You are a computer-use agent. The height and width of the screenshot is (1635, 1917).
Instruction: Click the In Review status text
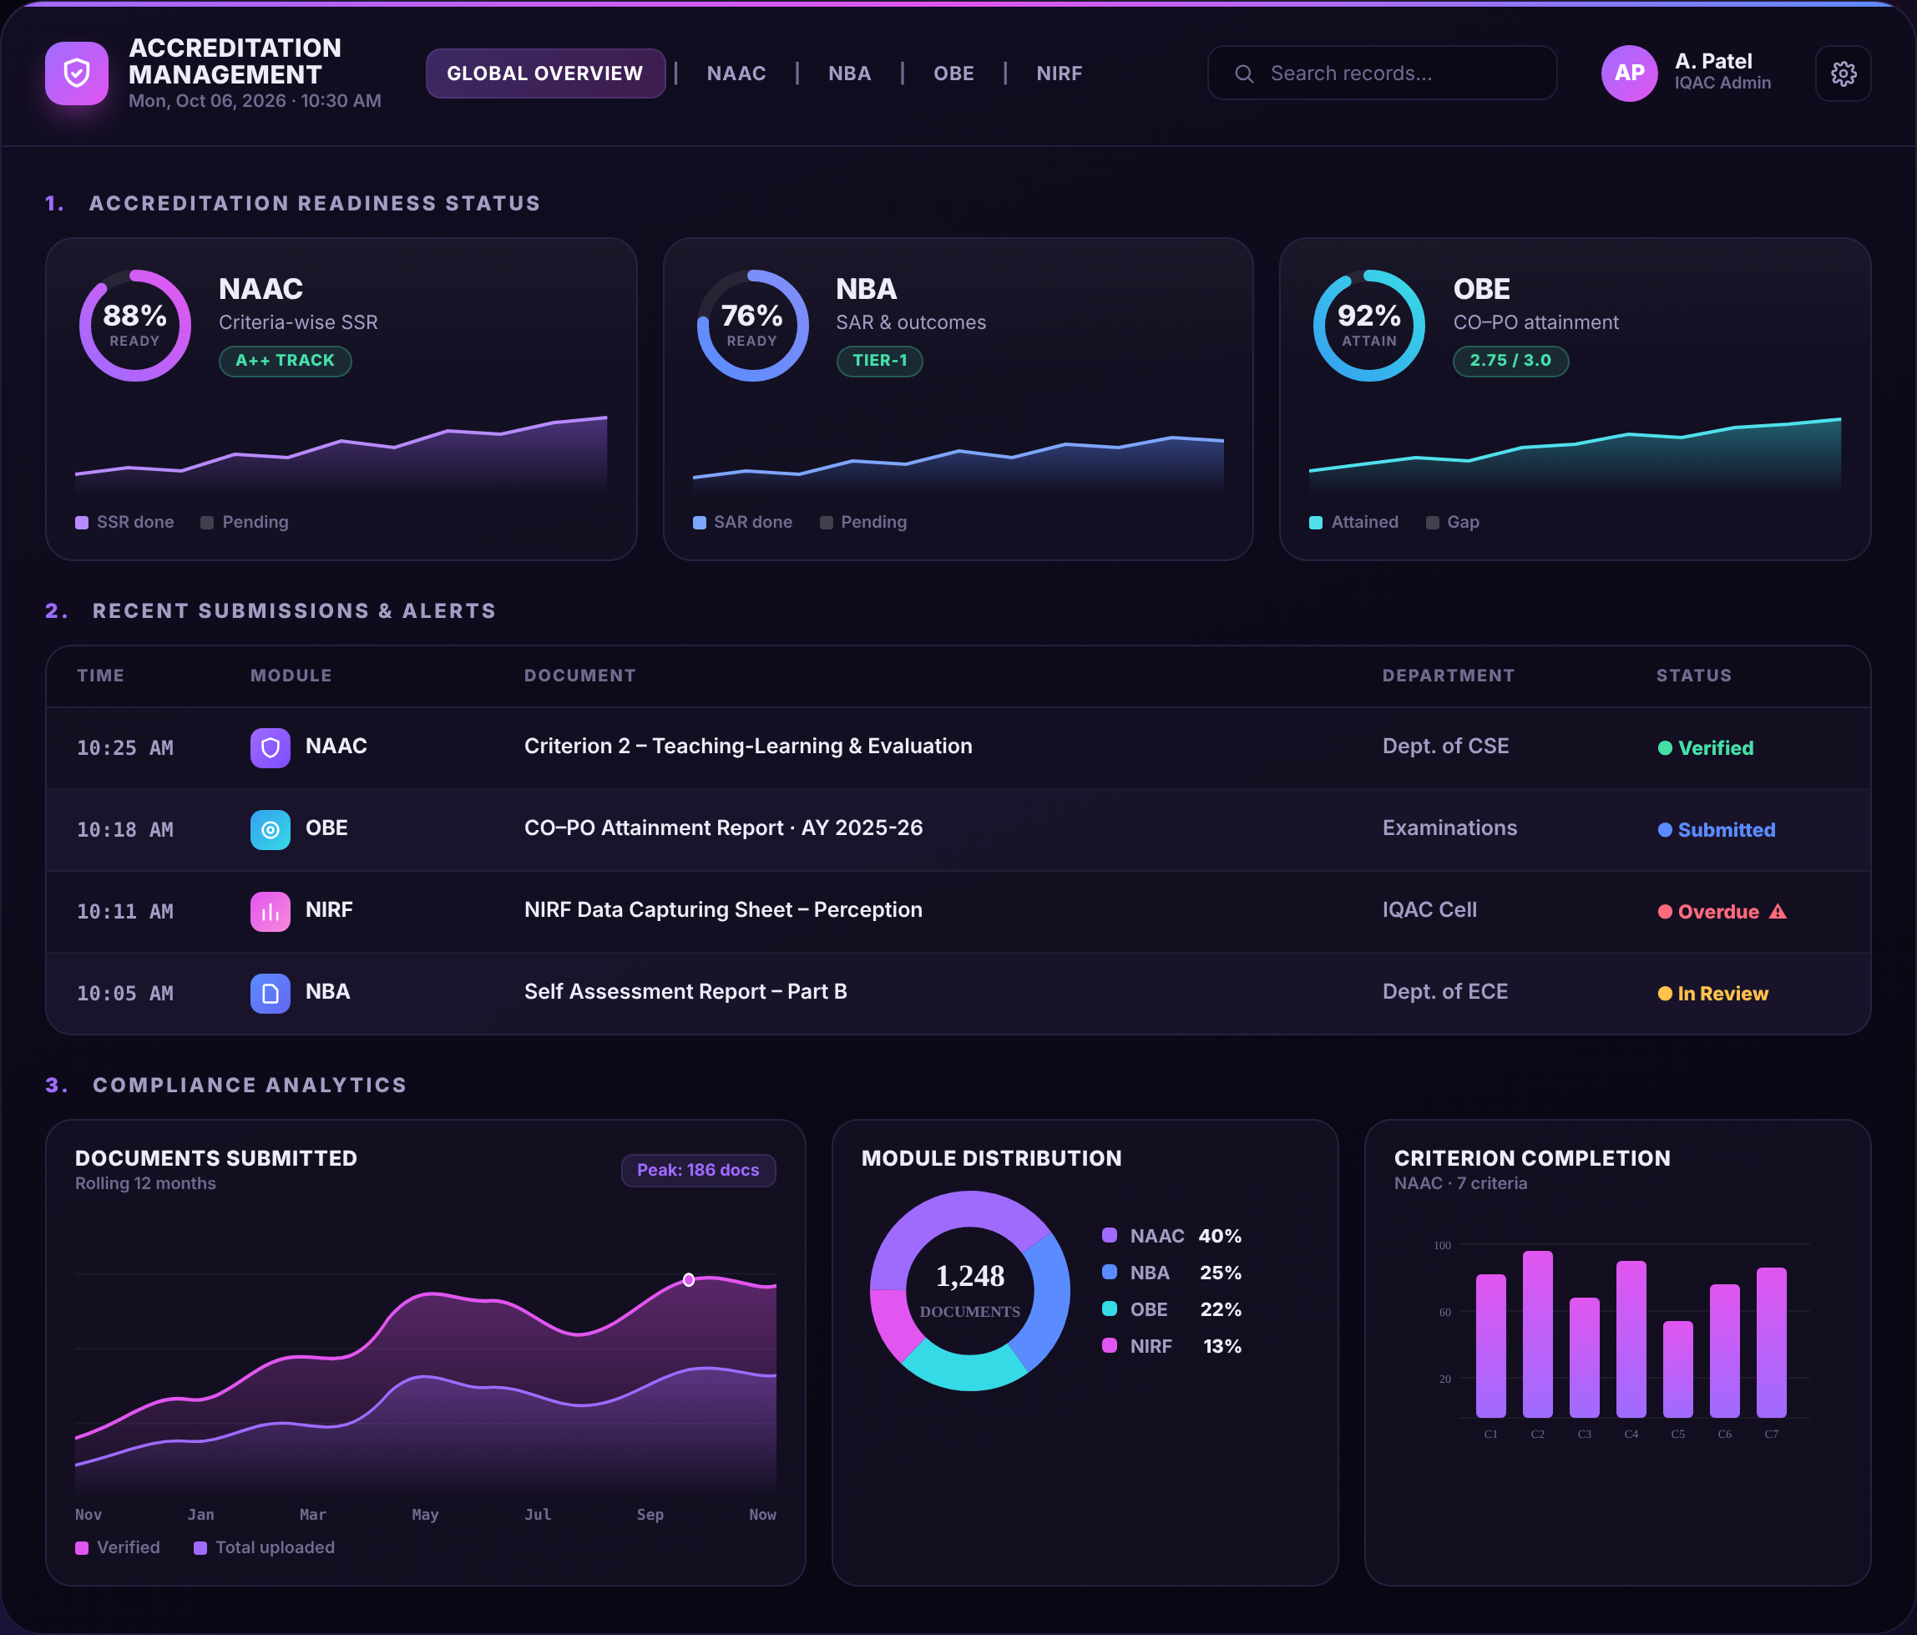click(1722, 994)
